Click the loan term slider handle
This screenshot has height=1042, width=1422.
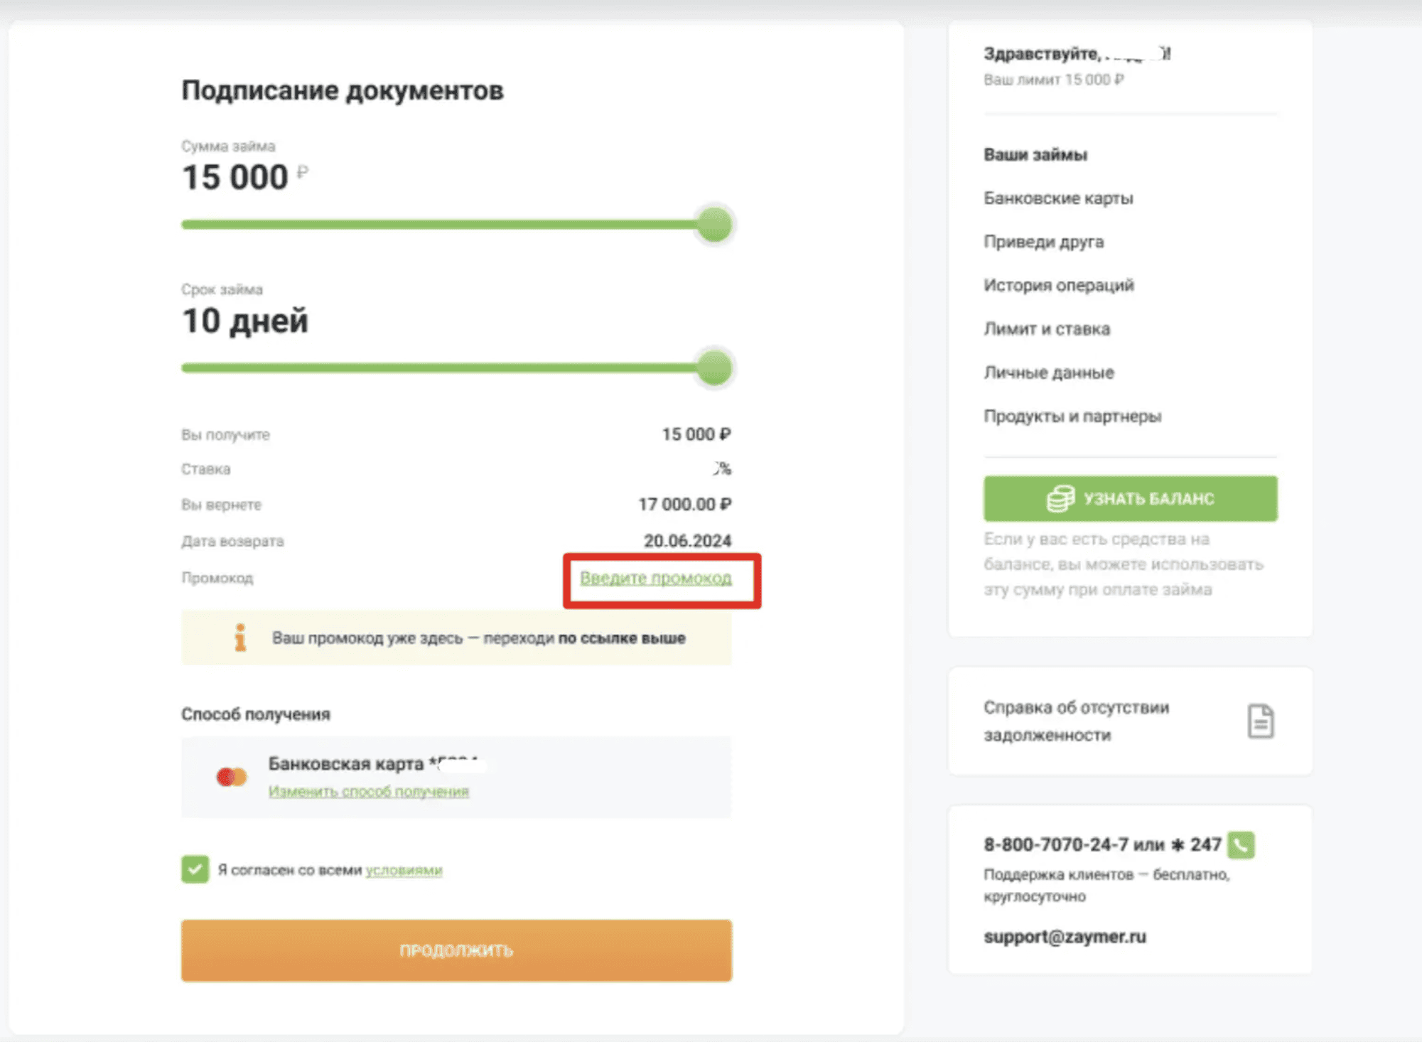coord(714,367)
